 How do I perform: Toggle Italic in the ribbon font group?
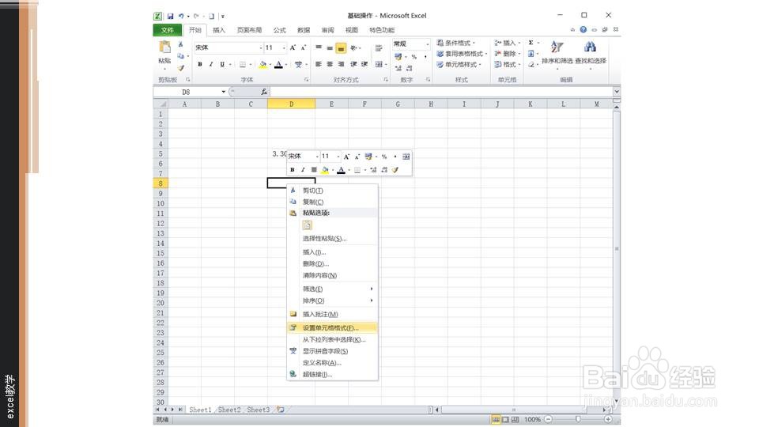[x=211, y=64]
